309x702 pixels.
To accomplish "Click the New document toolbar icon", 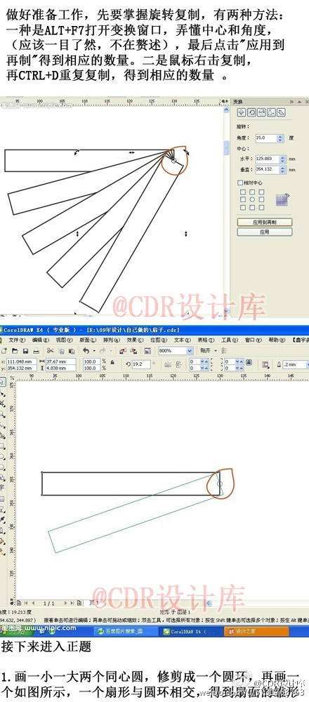I will [x=4, y=351].
